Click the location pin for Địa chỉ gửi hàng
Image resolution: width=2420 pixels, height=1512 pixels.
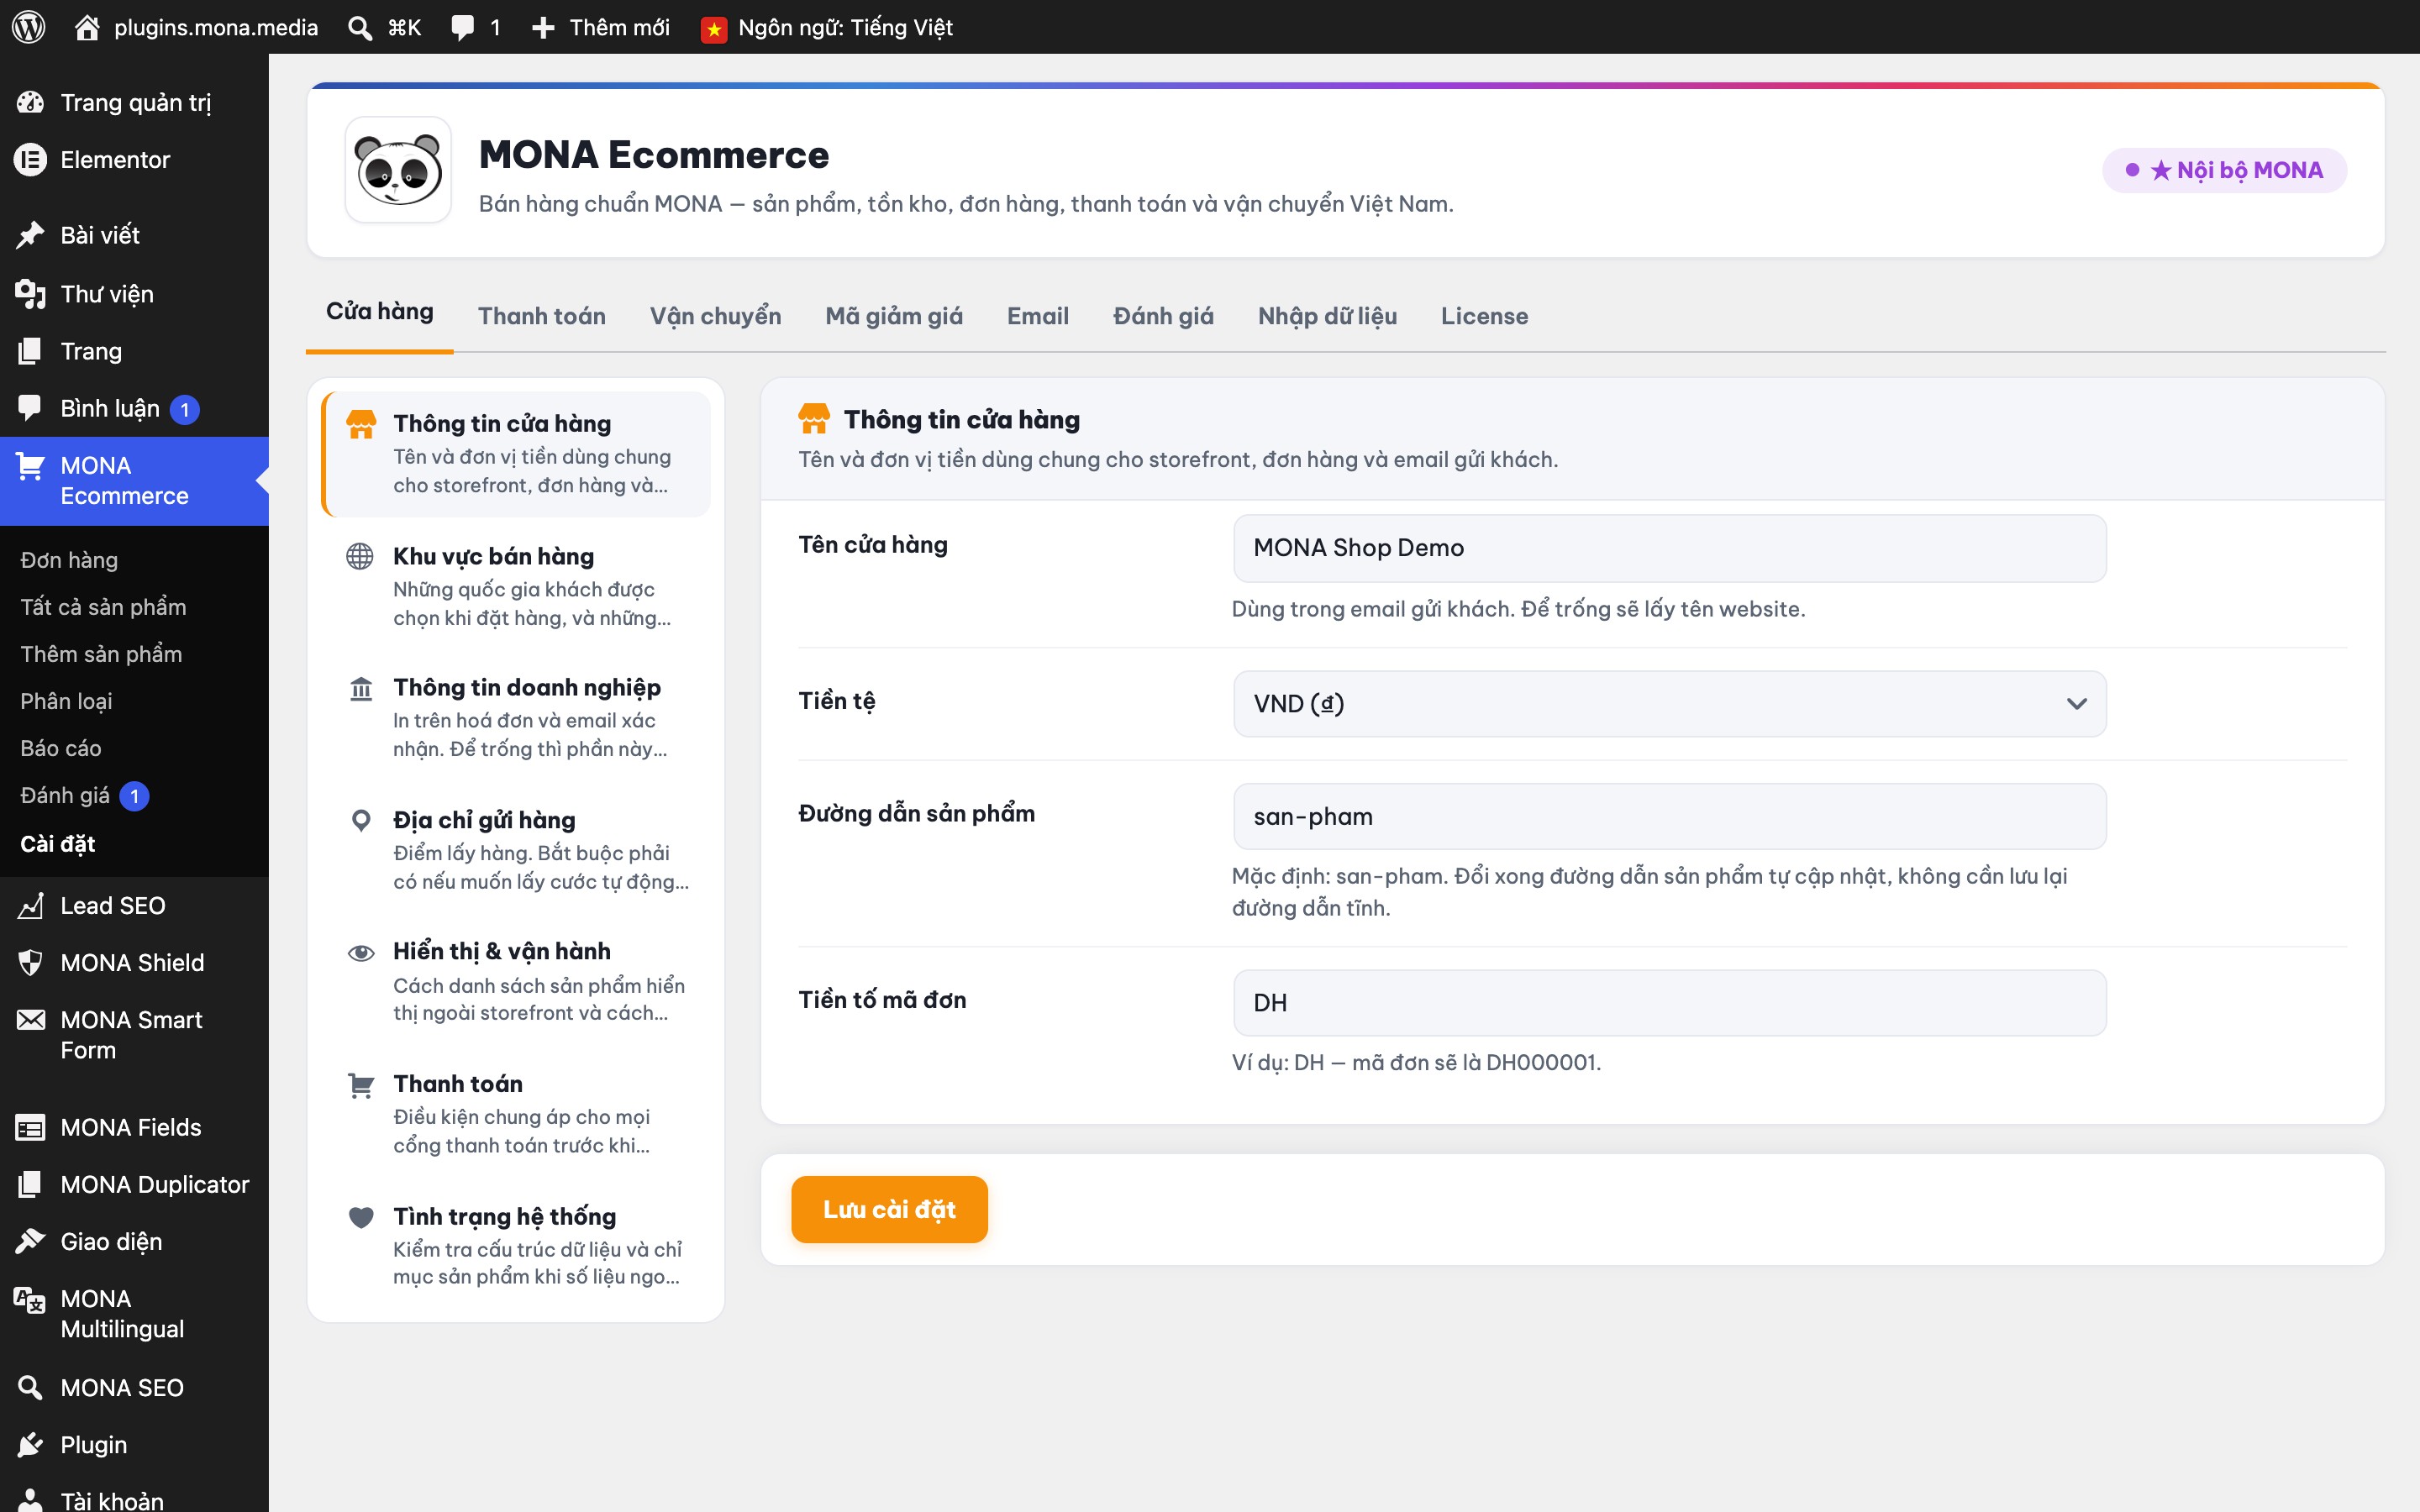[x=361, y=821]
